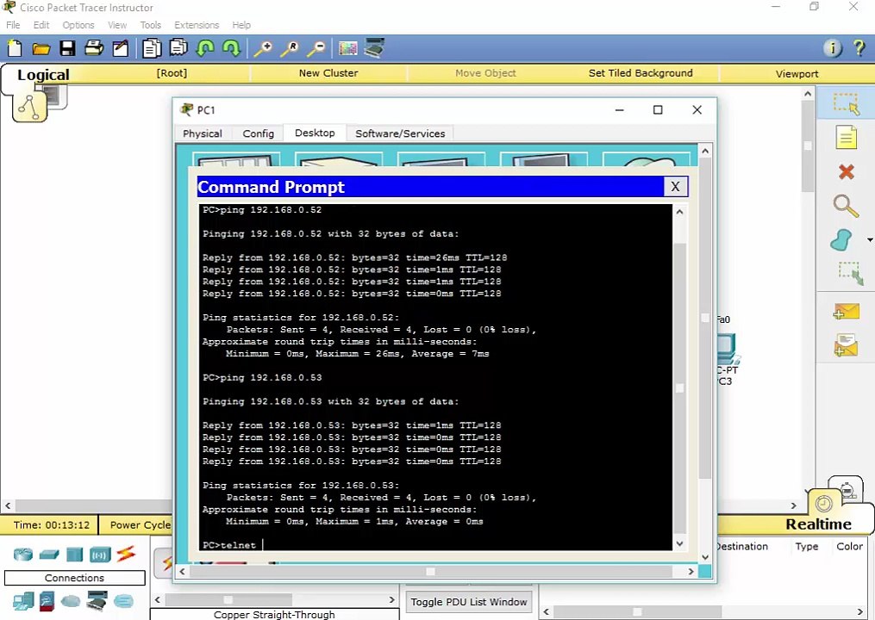This screenshot has width=875, height=620.
Task: Click PC1 desktop horizontal scroll right arrow
Action: (x=691, y=572)
